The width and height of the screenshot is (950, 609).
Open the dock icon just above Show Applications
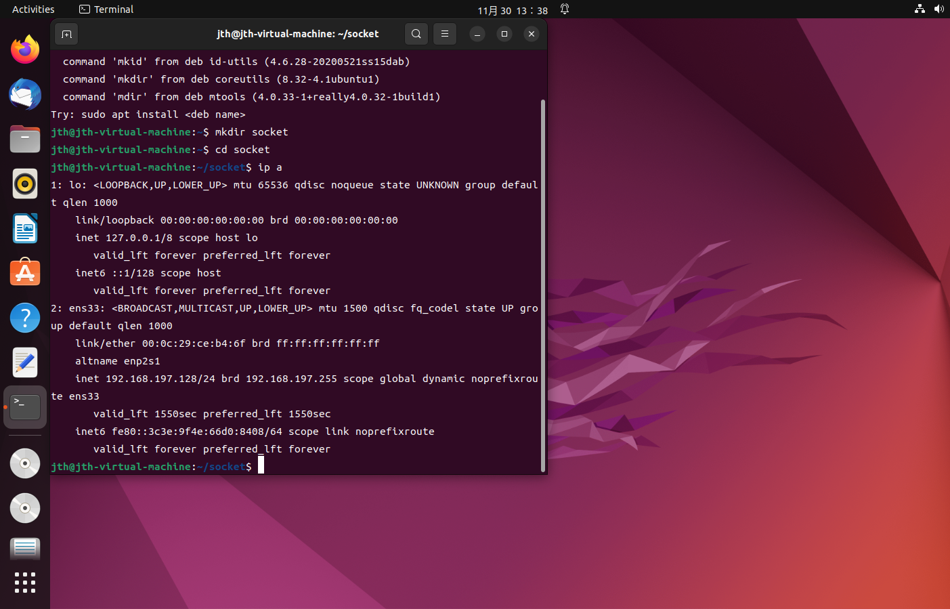pos(25,548)
